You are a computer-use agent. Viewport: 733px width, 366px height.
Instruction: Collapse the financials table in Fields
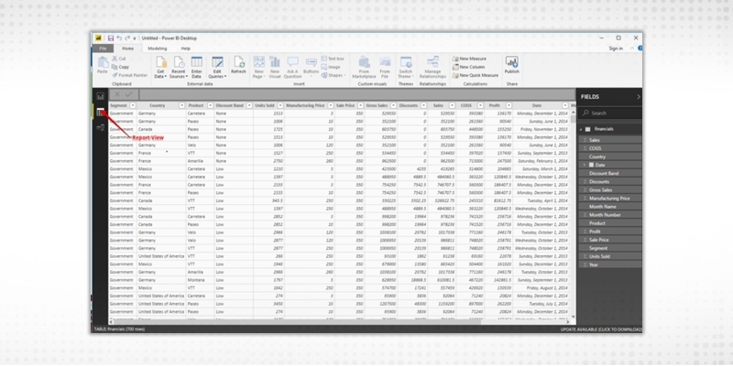coord(581,129)
